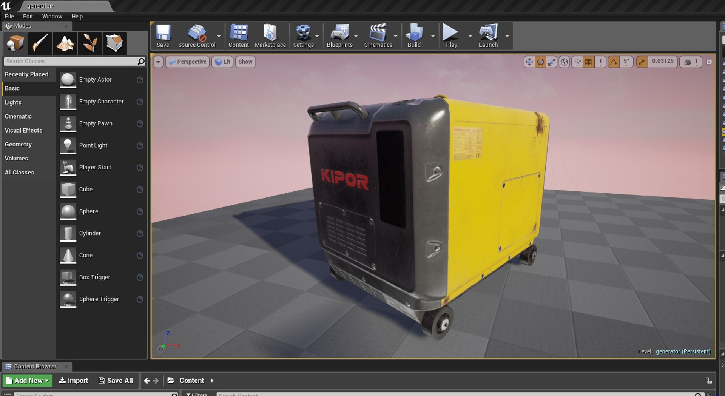Open the scale snap value 0.03125 dropdown
The width and height of the screenshot is (725, 396).
pyautogui.click(x=663, y=62)
